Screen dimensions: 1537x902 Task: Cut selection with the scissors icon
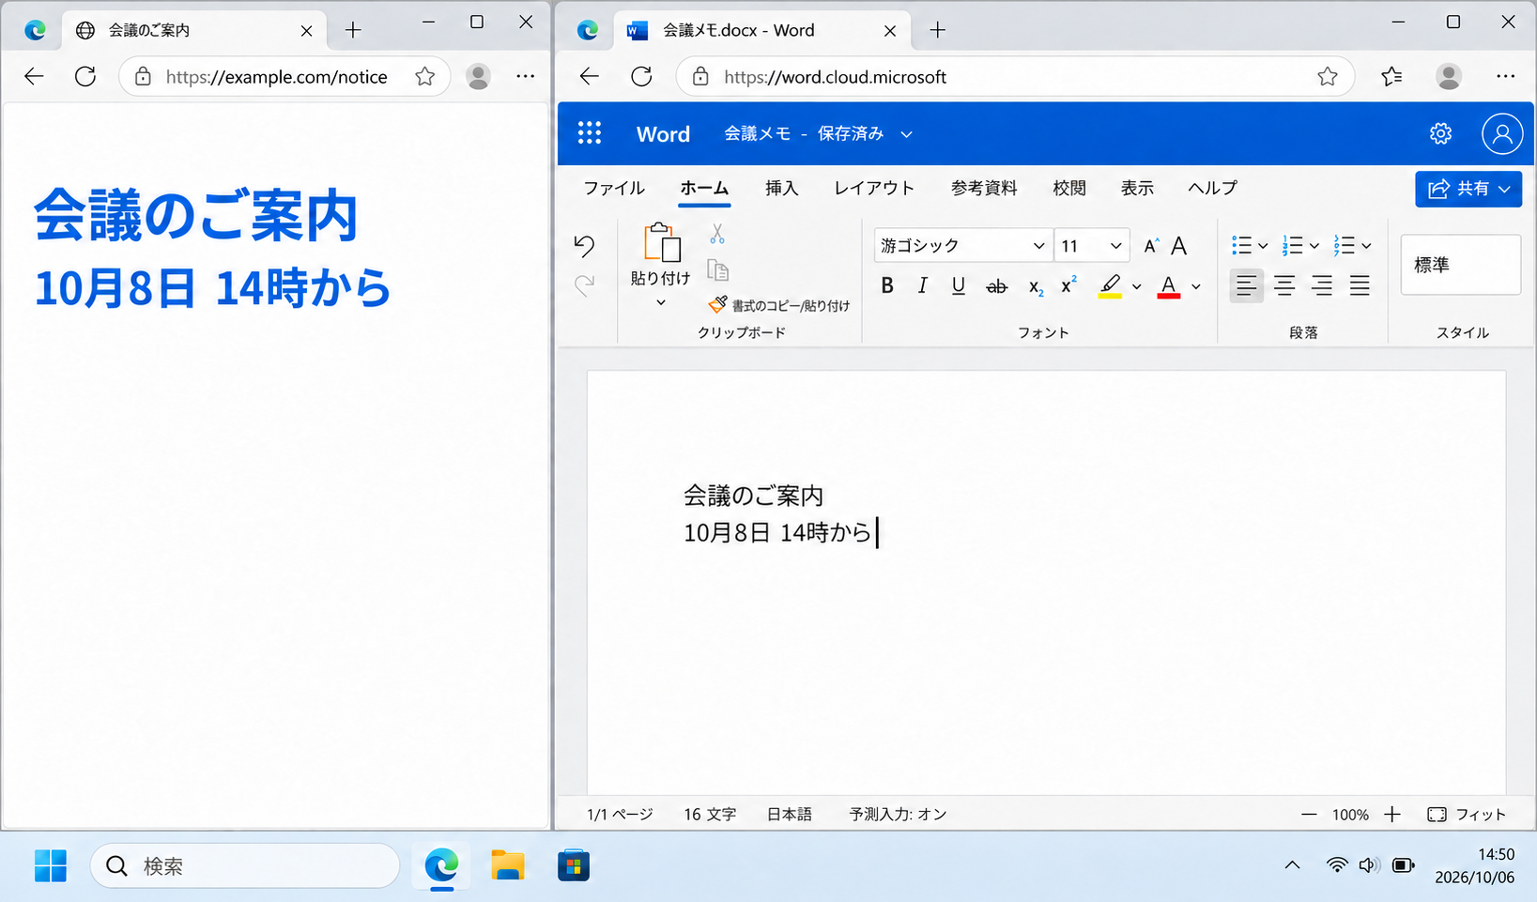click(x=717, y=233)
